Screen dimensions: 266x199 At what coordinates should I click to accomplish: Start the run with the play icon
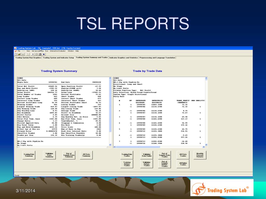[x=33, y=54]
